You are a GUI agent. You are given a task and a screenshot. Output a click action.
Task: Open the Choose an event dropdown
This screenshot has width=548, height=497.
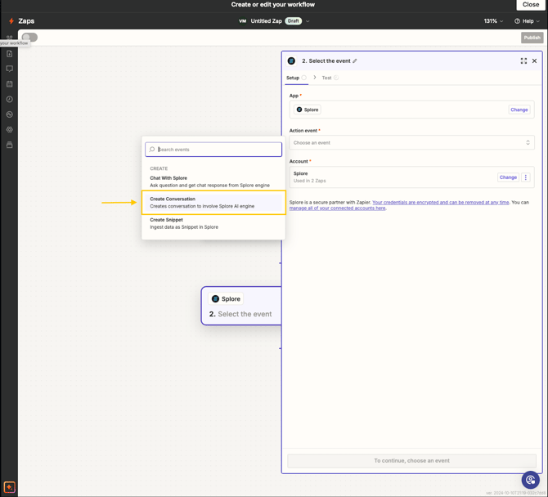pyautogui.click(x=411, y=142)
